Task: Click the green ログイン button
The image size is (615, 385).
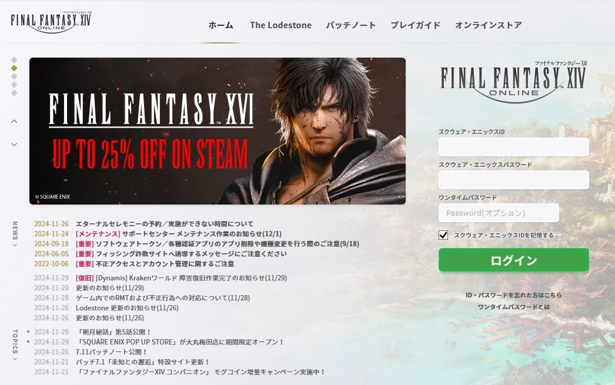Action: coord(514,260)
